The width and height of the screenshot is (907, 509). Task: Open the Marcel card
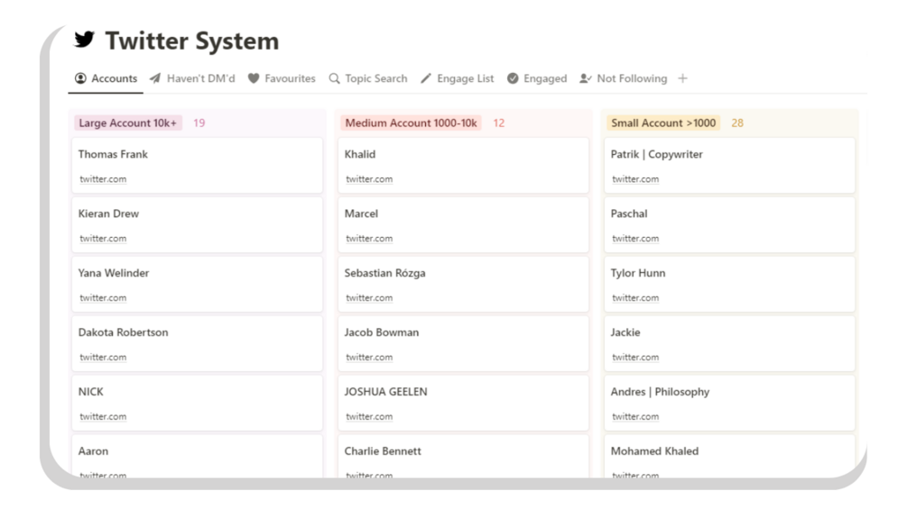(x=463, y=225)
